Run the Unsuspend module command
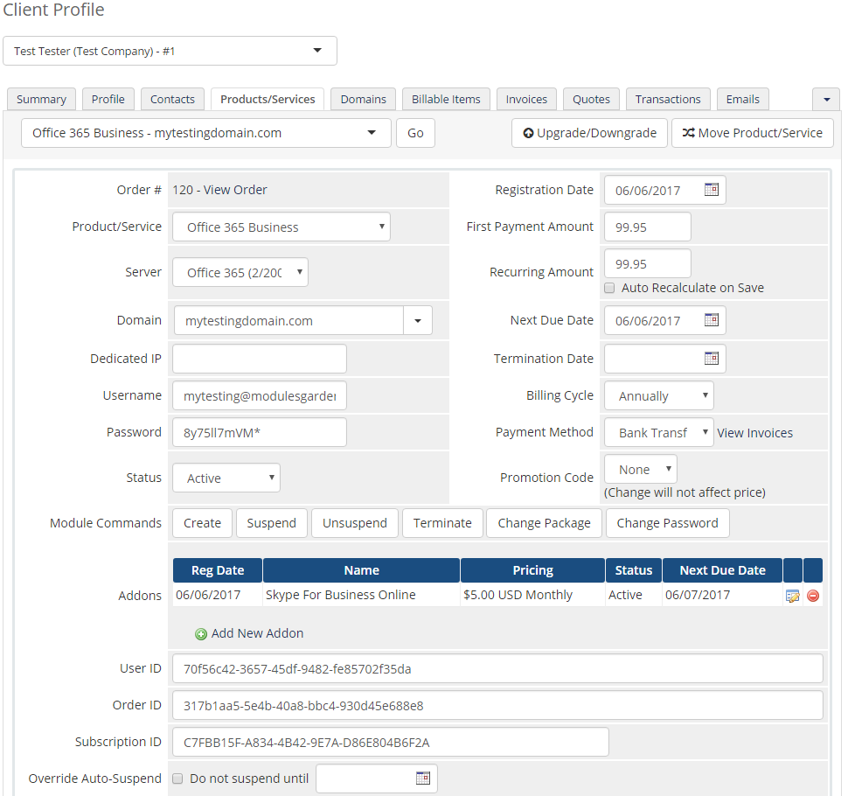The width and height of the screenshot is (848, 796). pos(355,523)
